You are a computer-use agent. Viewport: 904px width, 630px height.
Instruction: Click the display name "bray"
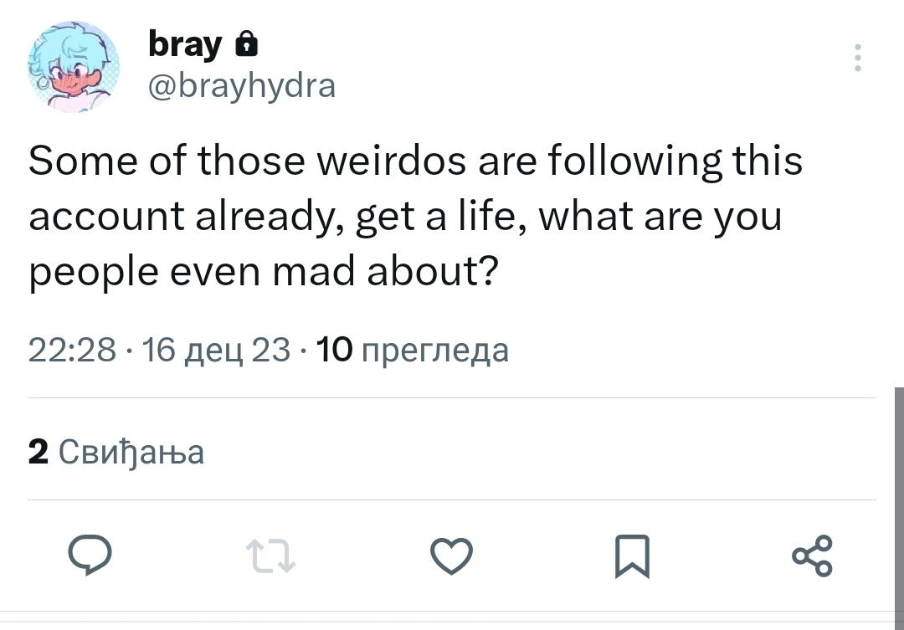[x=185, y=44]
